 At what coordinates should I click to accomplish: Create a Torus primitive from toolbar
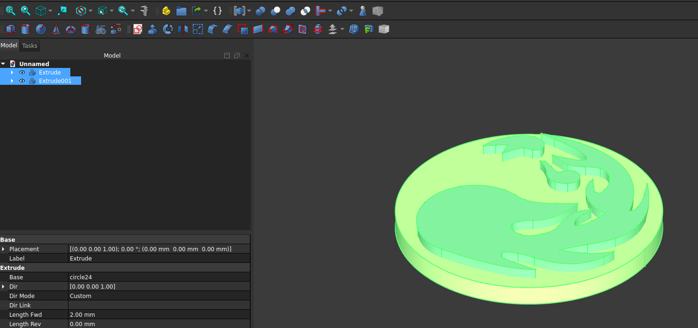(71, 30)
